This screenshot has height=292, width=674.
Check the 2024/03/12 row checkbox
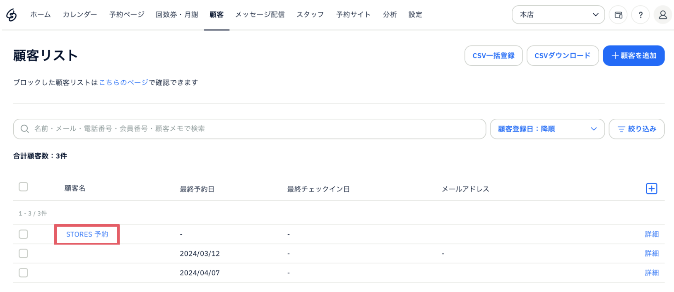23,253
